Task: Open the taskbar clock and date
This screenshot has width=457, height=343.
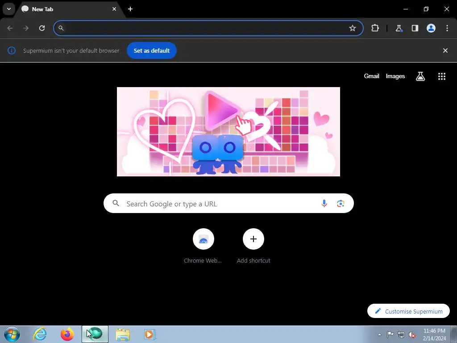Action: click(434, 335)
